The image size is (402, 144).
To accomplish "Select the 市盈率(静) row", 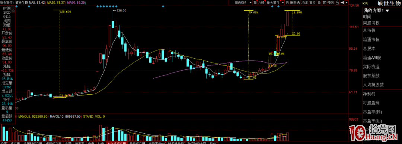I will 382,112.
